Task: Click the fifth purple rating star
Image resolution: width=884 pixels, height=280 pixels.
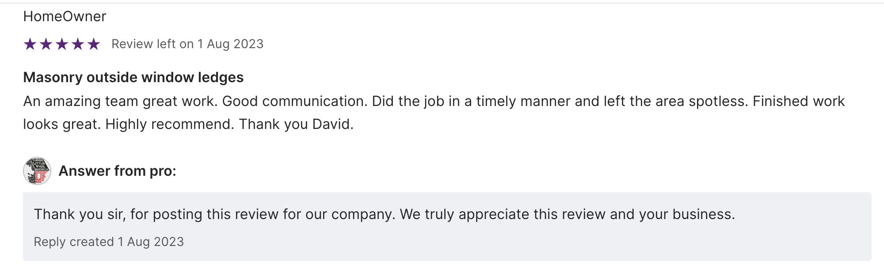Action: (x=94, y=44)
